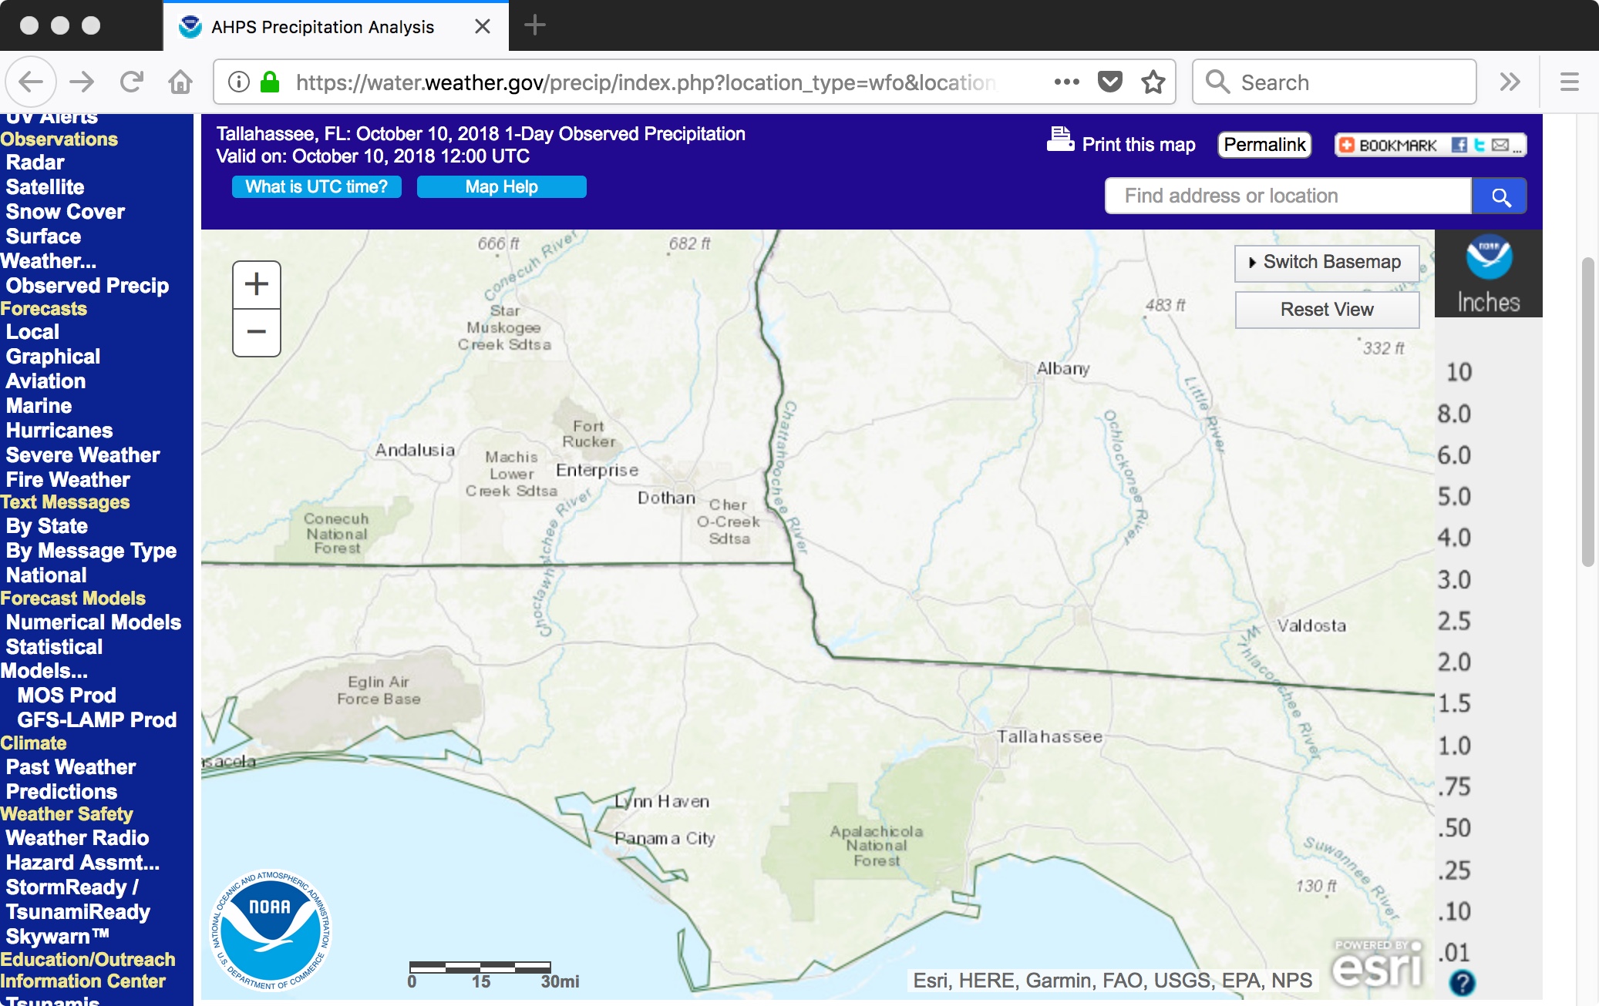Click the legend help question mark icon
This screenshot has height=1006, width=1599.
coord(1462,982)
